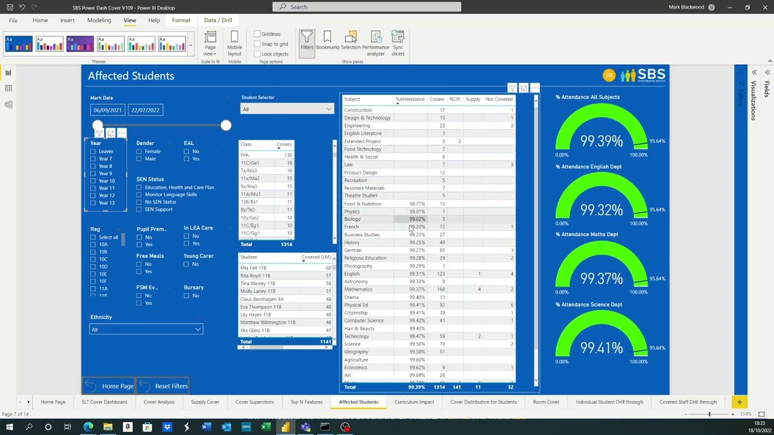Add a new report page with plus button
The height and width of the screenshot is (435, 774).
[x=739, y=402]
